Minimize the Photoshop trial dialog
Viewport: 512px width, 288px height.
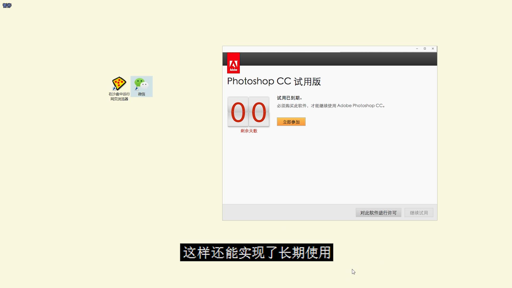pos(417,49)
